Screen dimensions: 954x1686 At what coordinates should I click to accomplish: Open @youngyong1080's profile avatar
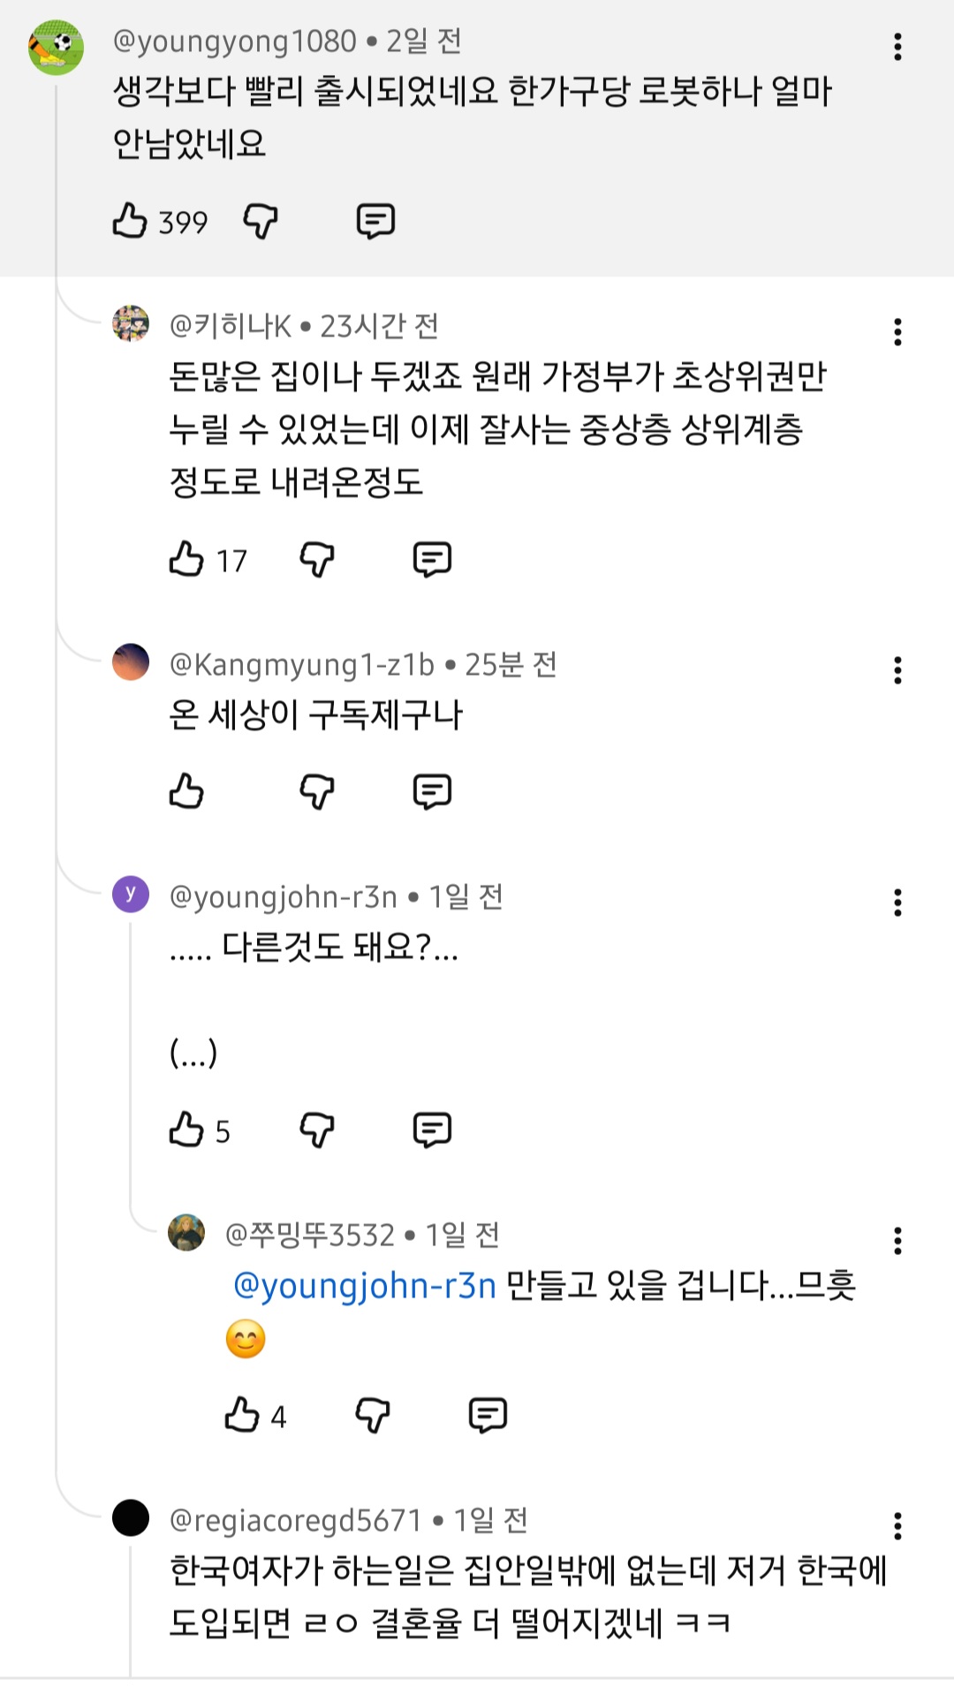56,47
